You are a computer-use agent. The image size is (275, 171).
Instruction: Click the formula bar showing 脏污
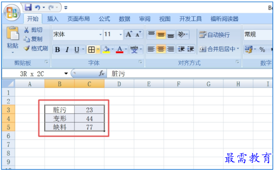tap(189, 73)
